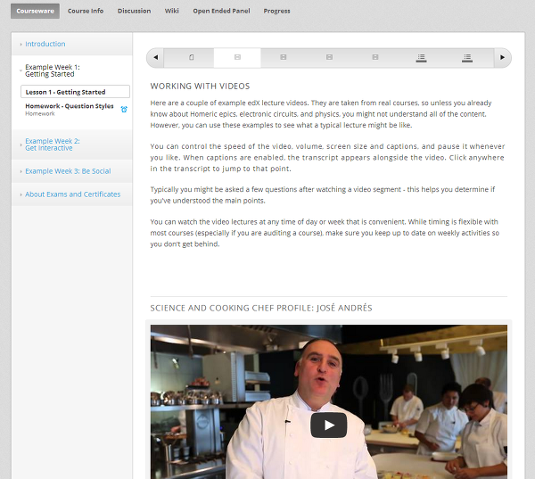Open the fifth video unit icon

(375, 57)
